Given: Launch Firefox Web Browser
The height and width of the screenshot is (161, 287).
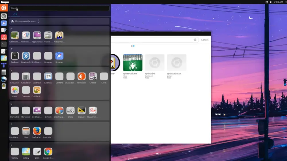Looking at the screenshot, I should (x=37, y=131).
